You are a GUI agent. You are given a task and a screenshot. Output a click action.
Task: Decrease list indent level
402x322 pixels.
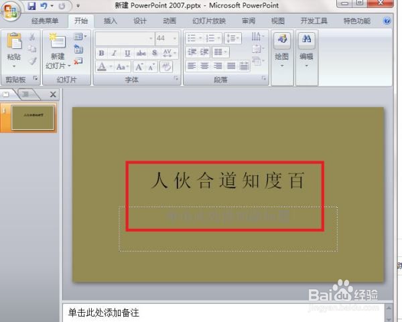click(x=192, y=52)
